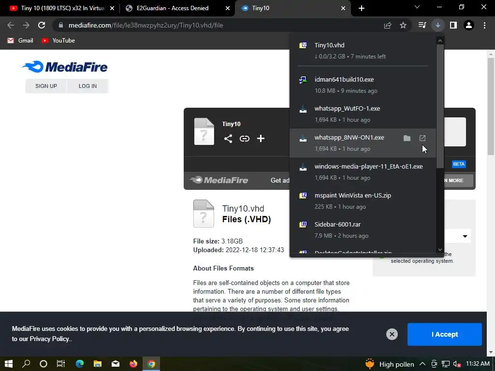Open windows-media-player-11_EtA-oE1.exe download entry
Screen dimensions: 495x371
click(363, 172)
